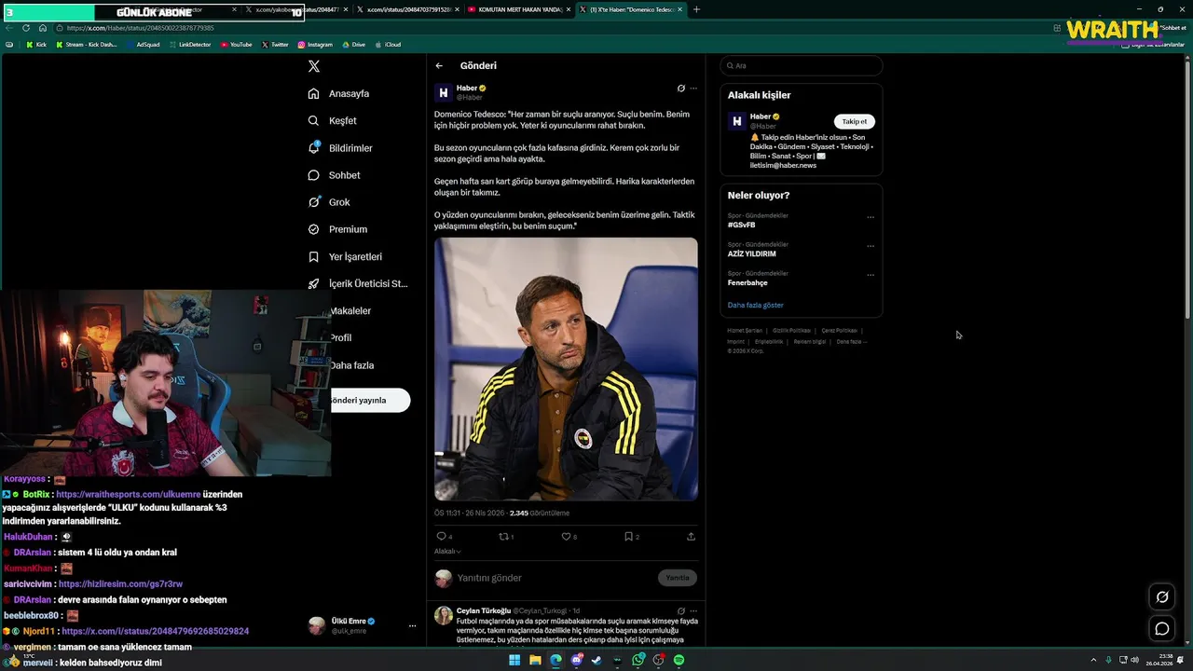Viewport: 1193px width, 671px height.
Task: Open Yer İşaretleri bookmarks page
Action: click(x=345, y=256)
